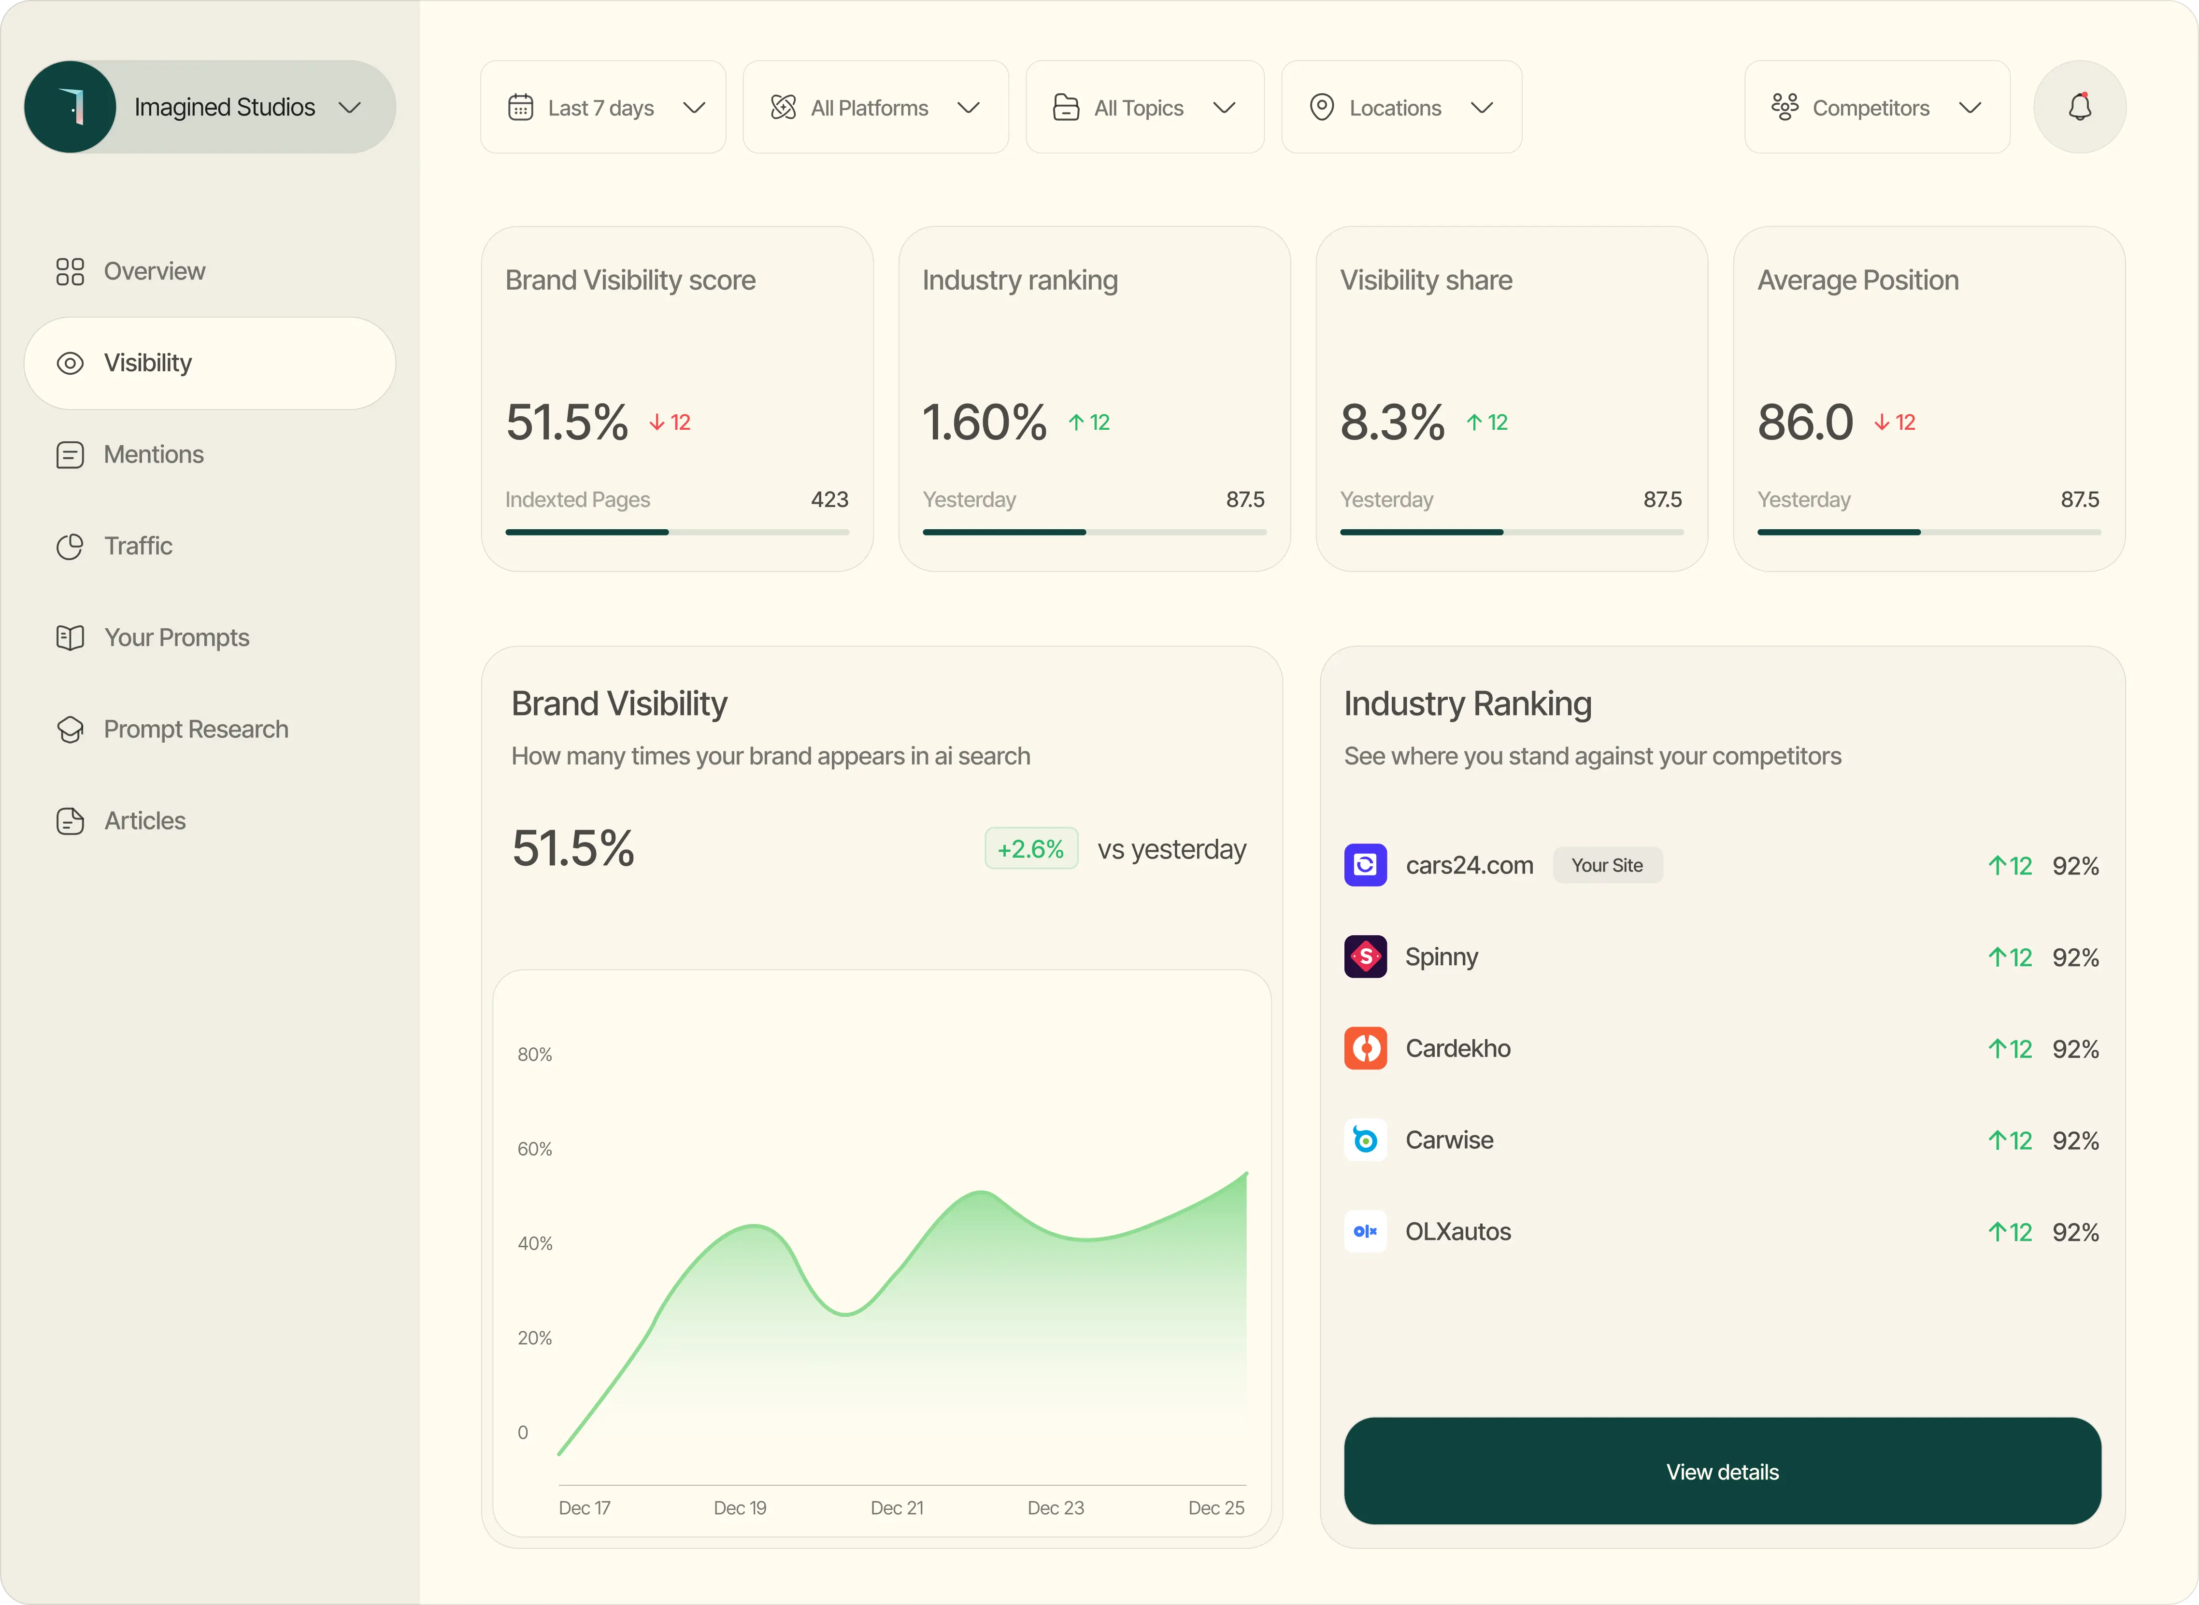The height and width of the screenshot is (1605, 2199).
Task: Open the Competitors dropdown
Action: (x=1876, y=107)
